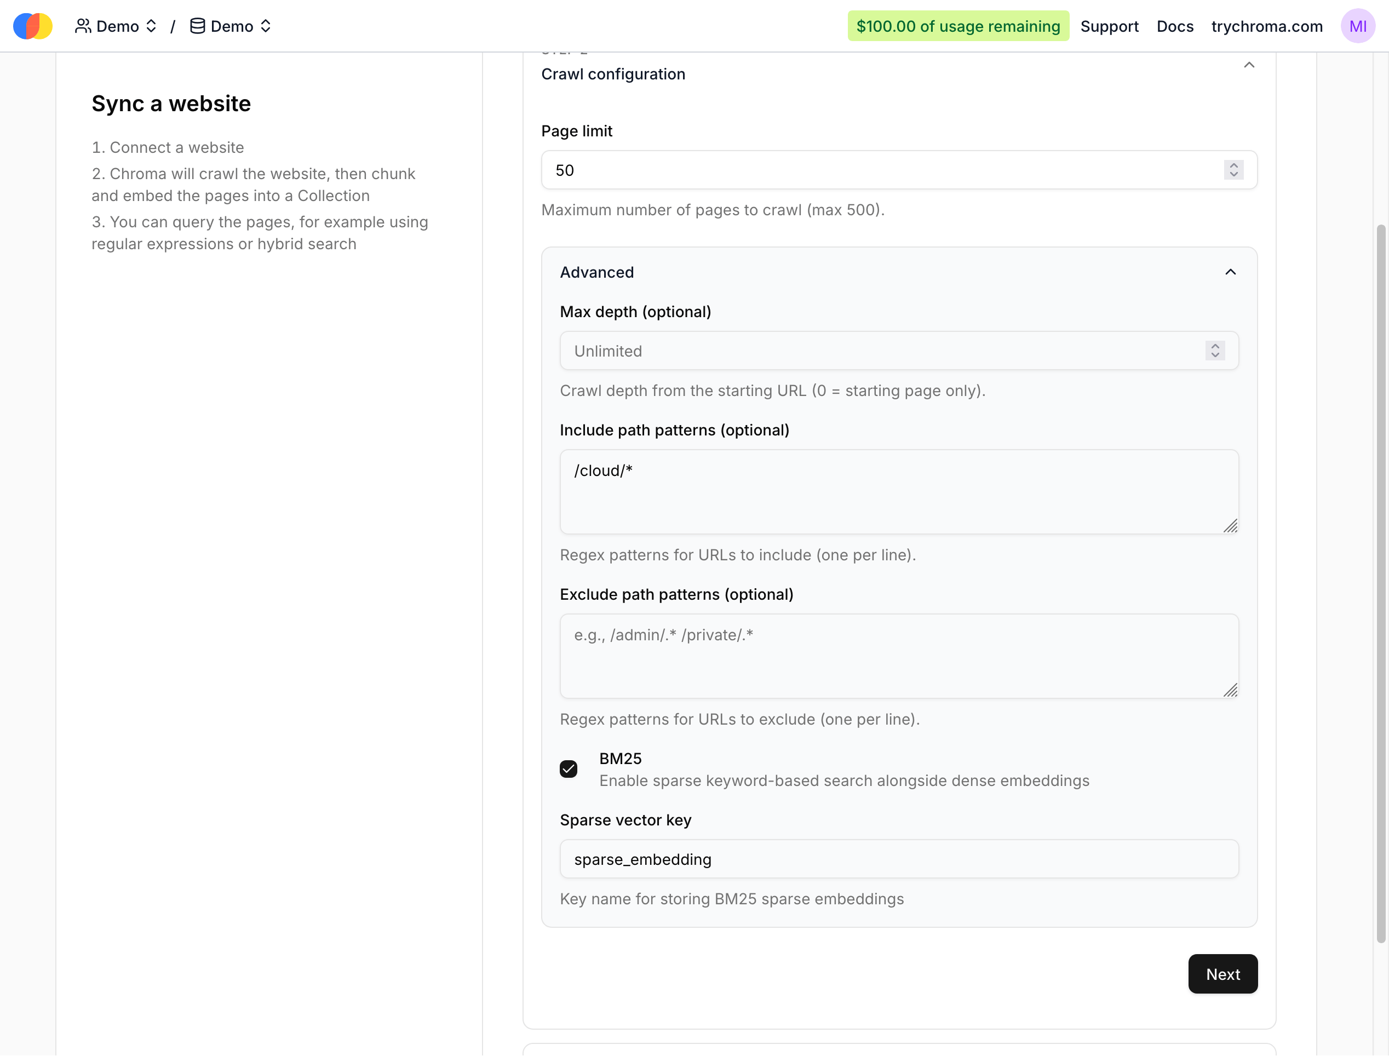Edit the sparse_embedding vector key field

[899, 859]
